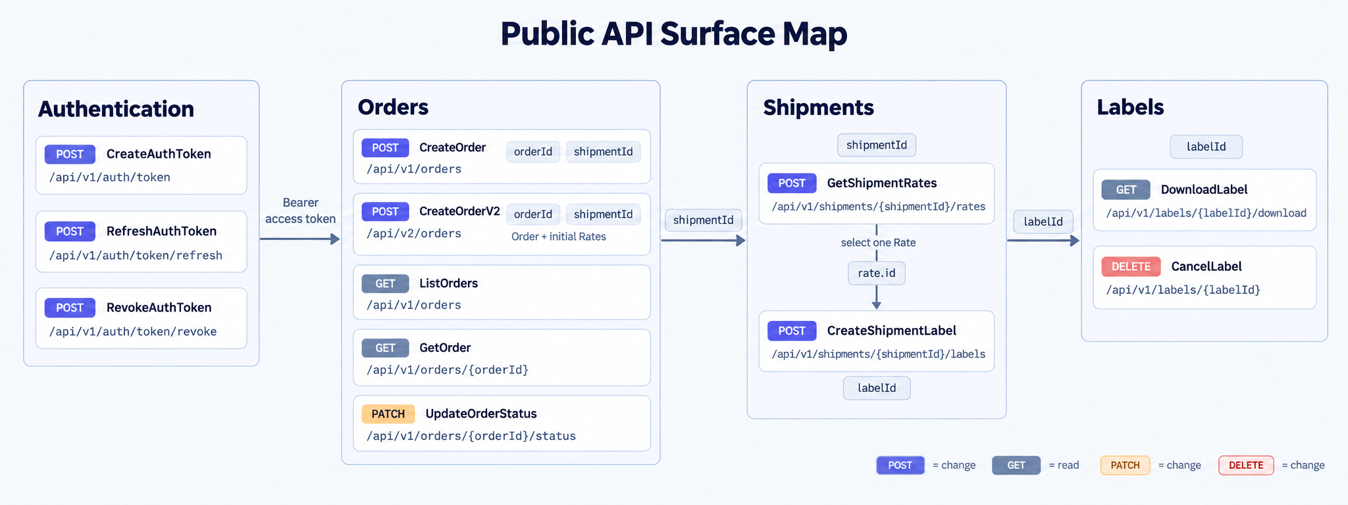The width and height of the screenshot is (1348, 505).
Task: Click the orderId chip in the /api/v1/orders POST card
Action: point(533,151)
